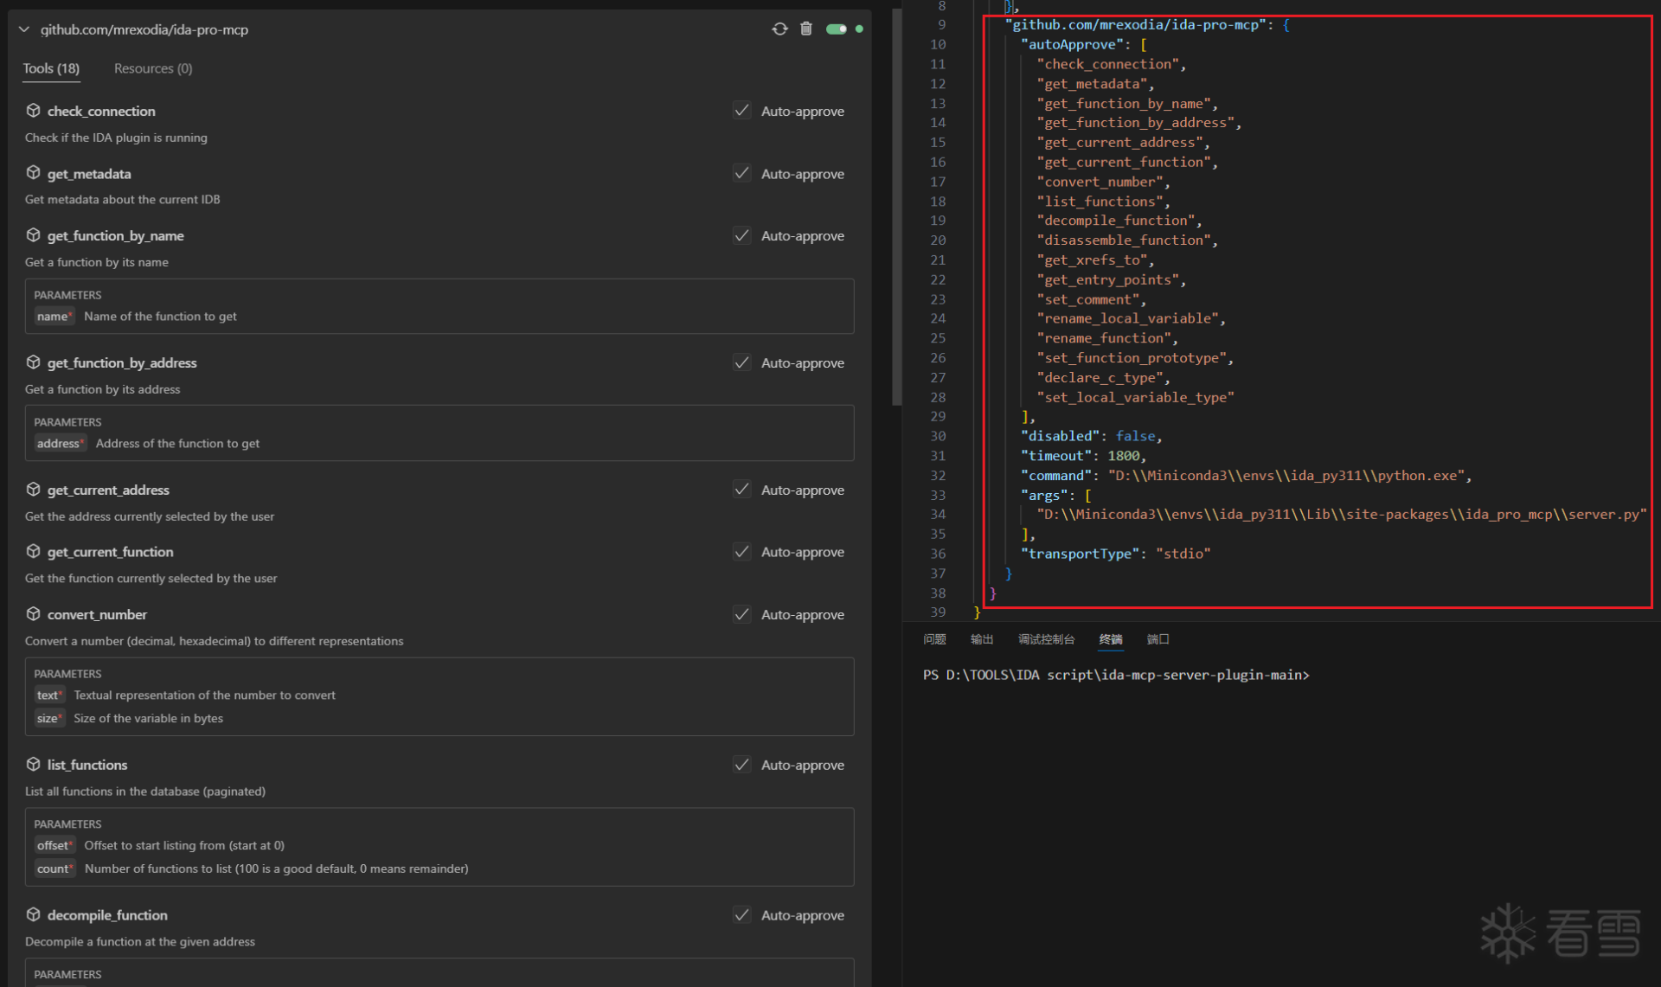Screen dimensions: 1661x987
Task: Click the "command" python.exe path line
Action: point(1246,476)
